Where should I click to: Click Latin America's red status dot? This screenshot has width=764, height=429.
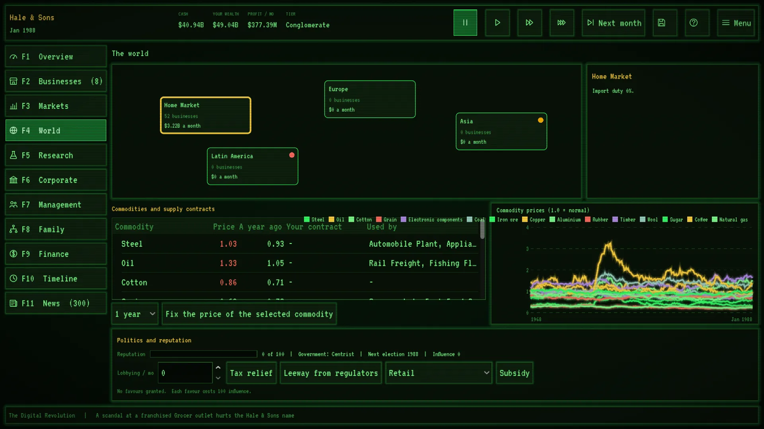(292, 155)
